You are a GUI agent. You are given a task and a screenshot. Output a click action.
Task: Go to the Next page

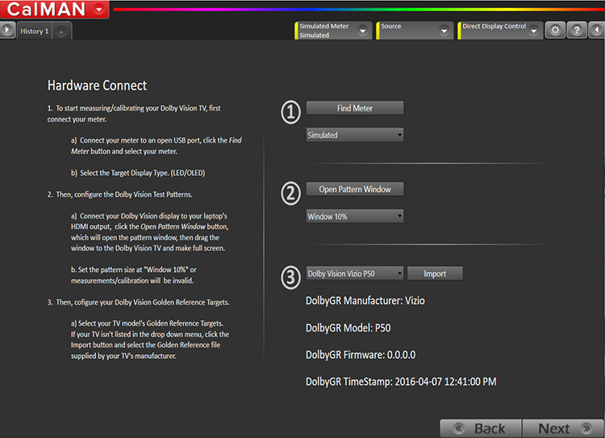coord(563,428)
